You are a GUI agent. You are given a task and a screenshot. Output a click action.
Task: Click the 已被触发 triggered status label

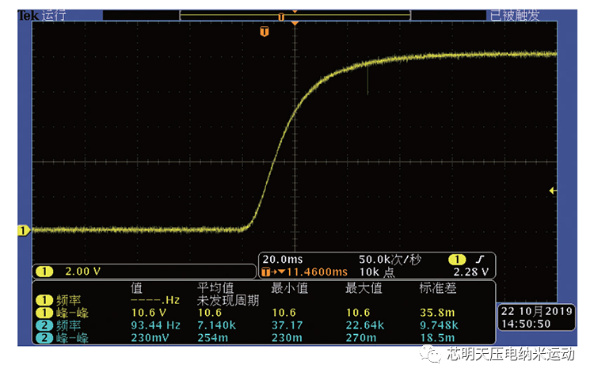(515, 15)
